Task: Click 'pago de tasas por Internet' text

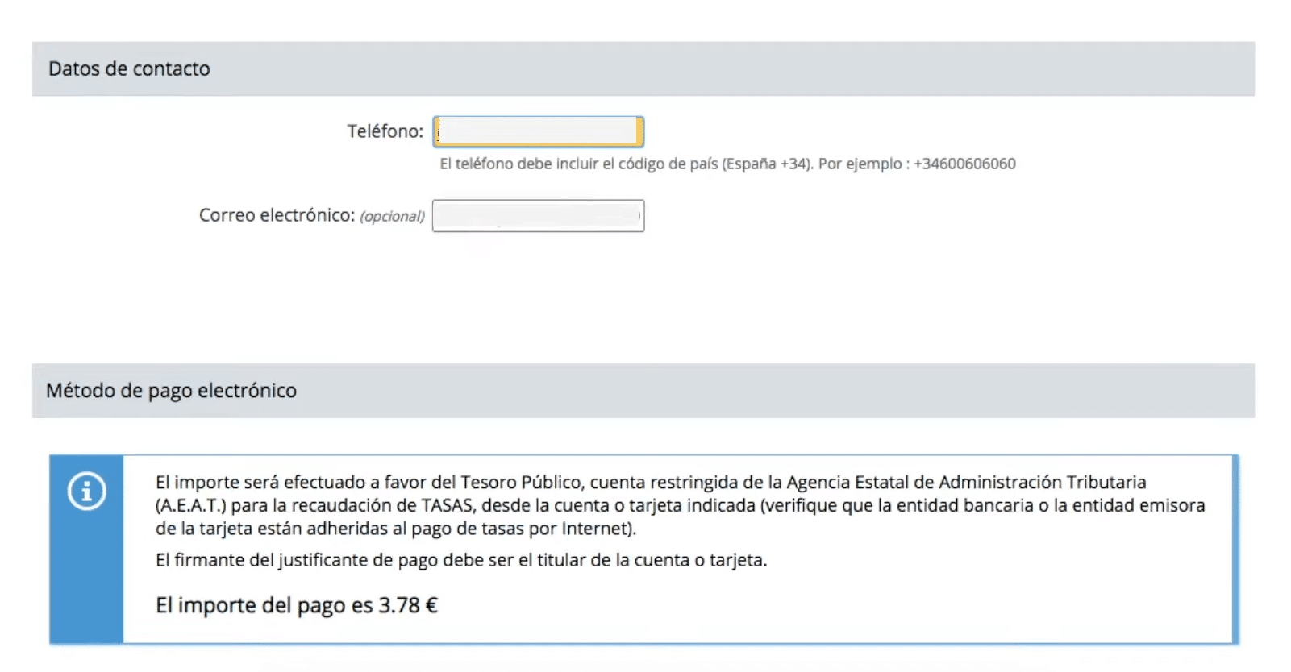Action: (x=520, y=529)
